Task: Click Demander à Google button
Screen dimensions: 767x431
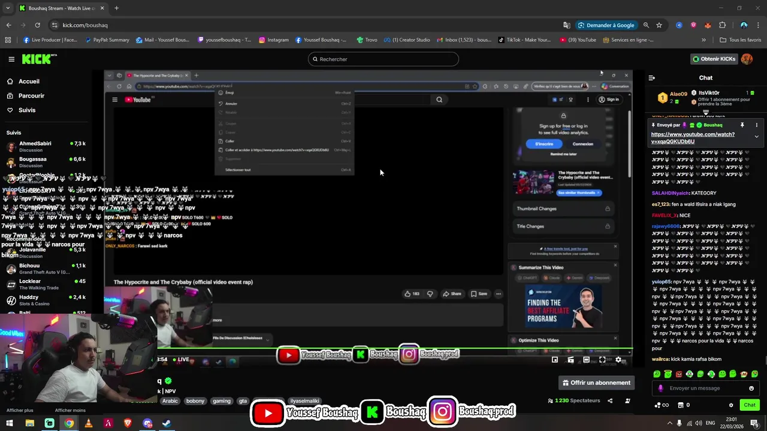Action: pyautogui.click(x=606, y=25)
